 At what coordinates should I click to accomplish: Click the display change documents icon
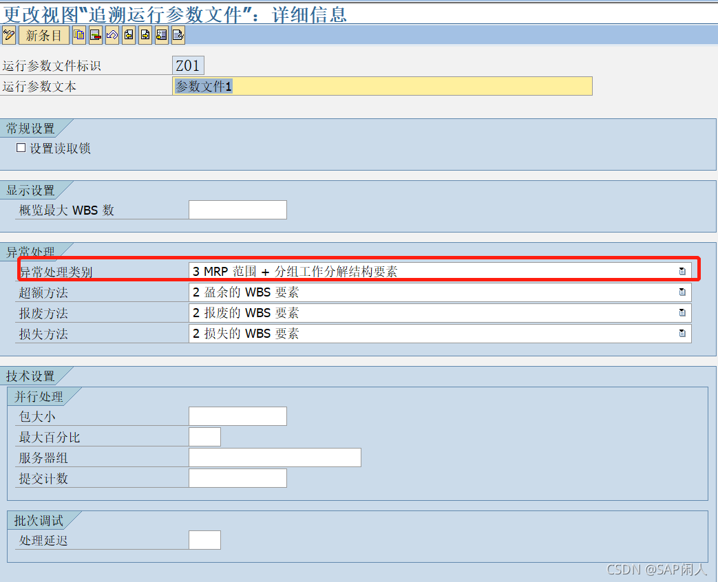[x=178, y=35]
